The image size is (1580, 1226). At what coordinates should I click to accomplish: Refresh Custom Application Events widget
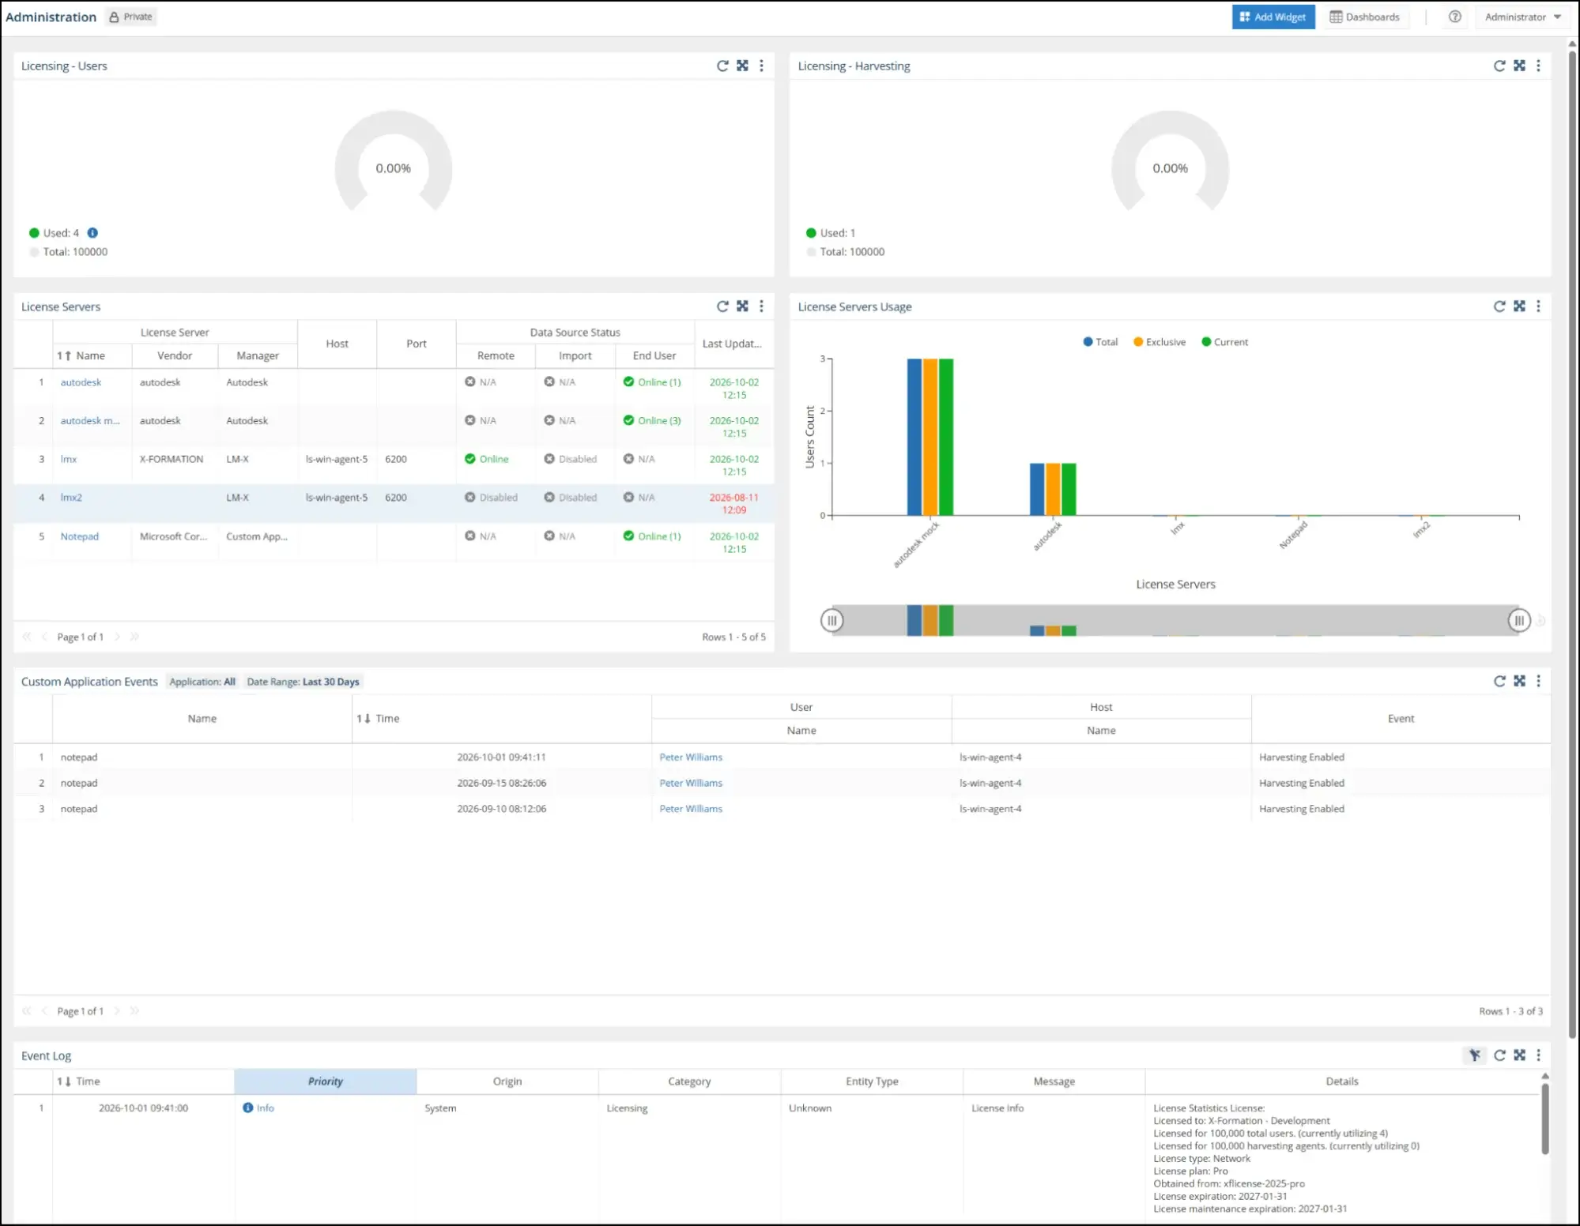point(1499,681)
